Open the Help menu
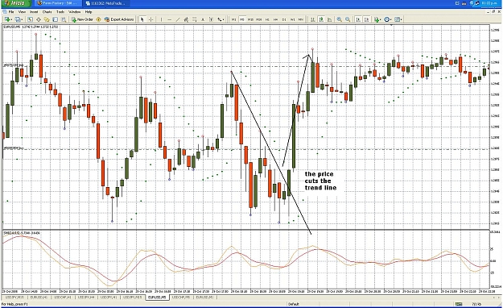503x308 pixels. pos(89,11)
